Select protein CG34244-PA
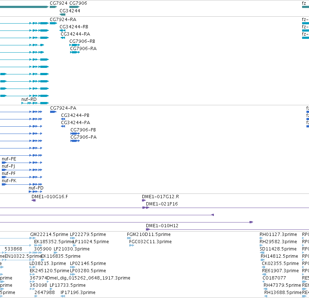The width and height of the screenshot is (309, 298). pos(76,123)
